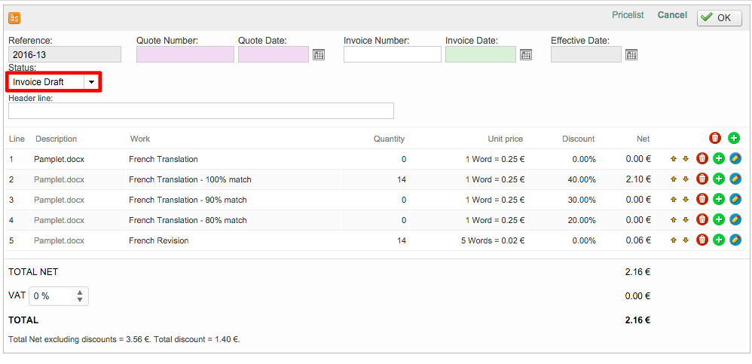Click the orange invoice icon at top left
The width and height of the screenshot is (752, 364).
(x=14, y=17)
